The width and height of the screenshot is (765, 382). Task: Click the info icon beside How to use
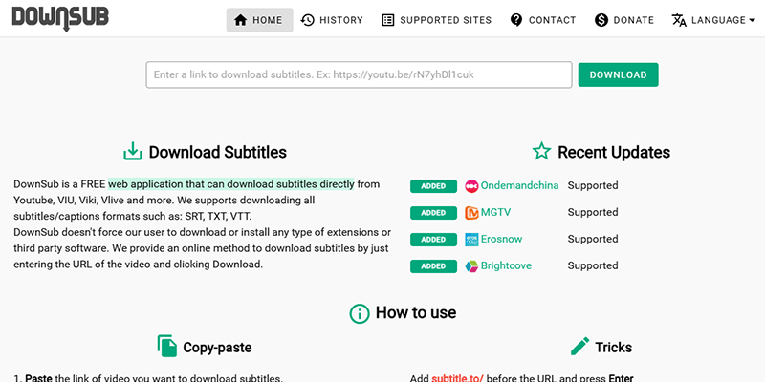point(359,313)
